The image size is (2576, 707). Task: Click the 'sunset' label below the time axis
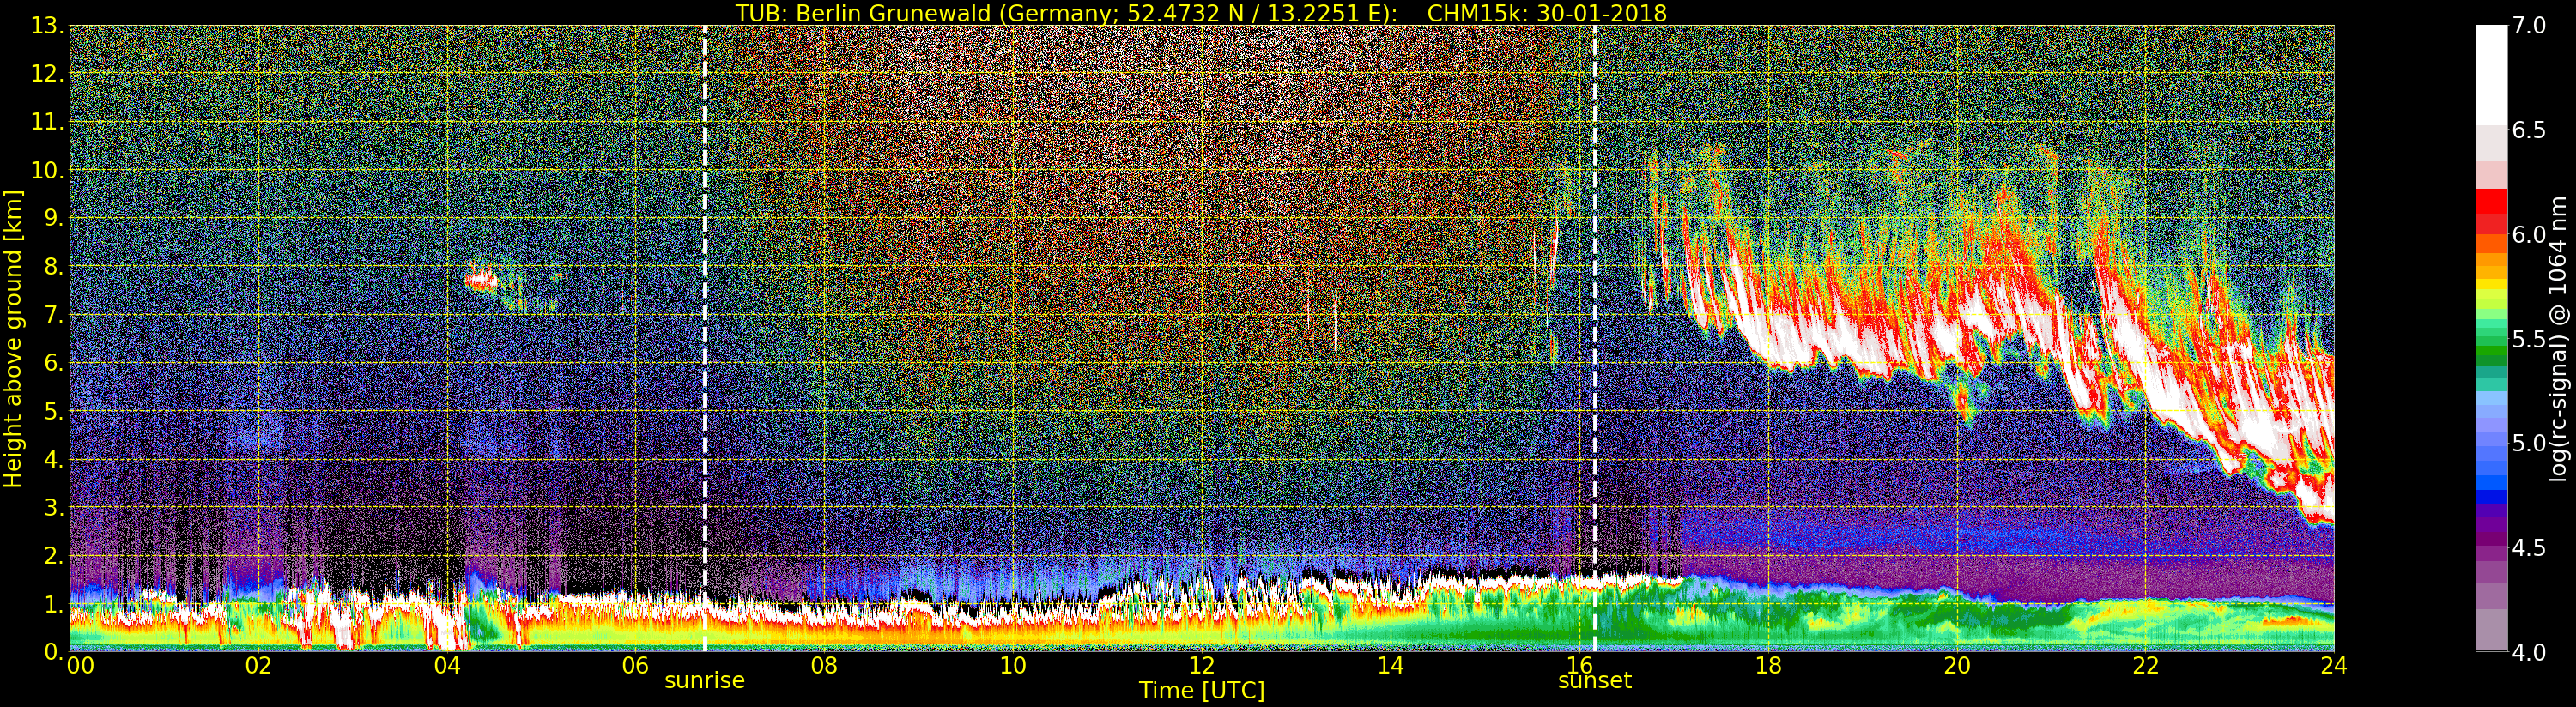coord(1594,680)
